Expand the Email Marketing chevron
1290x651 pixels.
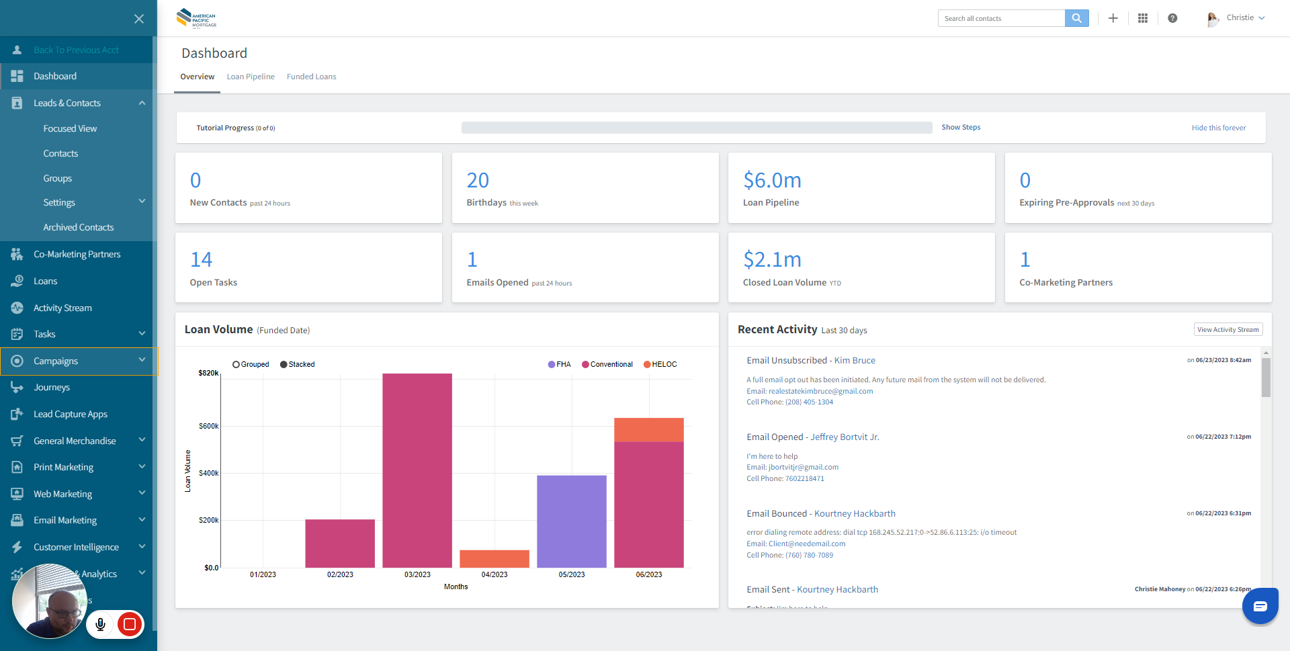click(x=142, y=519)
